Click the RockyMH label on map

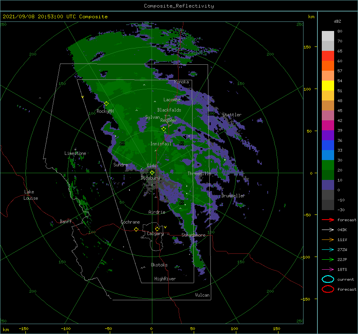pos(105,111)
